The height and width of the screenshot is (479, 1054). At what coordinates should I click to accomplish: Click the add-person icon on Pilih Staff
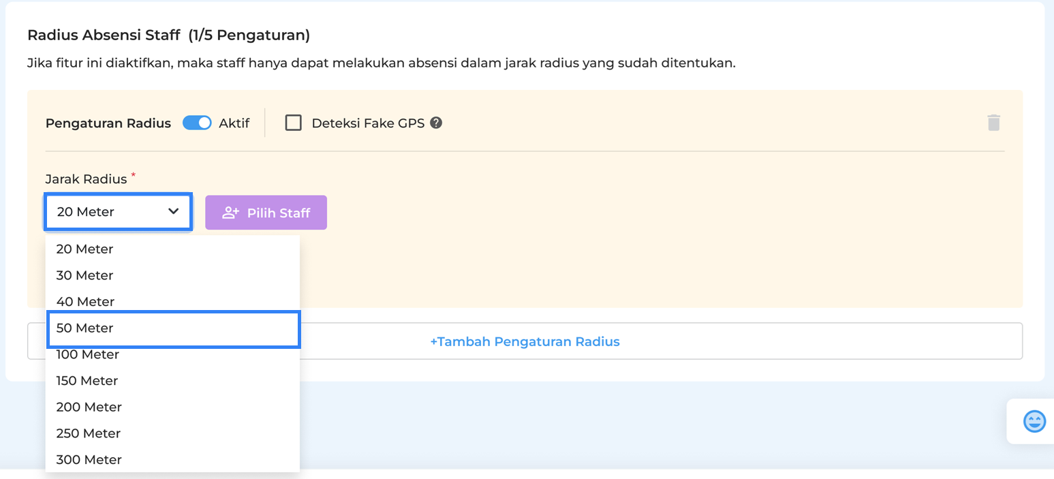[x=231, y=213]
